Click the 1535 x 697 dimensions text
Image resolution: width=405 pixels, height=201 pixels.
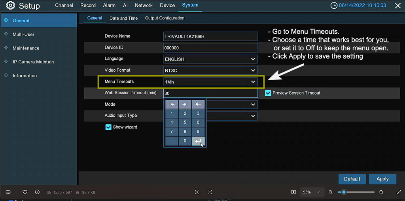(x=62, y=192)
